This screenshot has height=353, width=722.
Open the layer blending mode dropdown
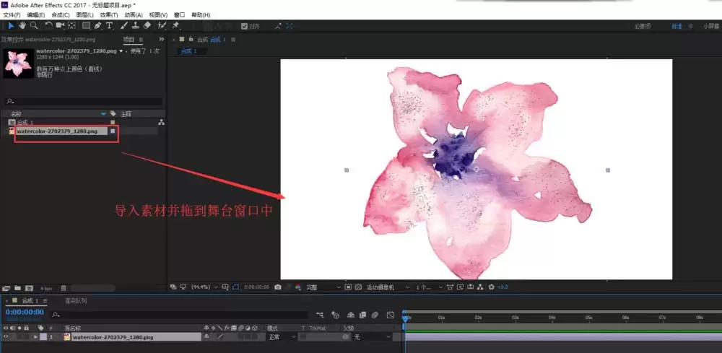point(282,337)
